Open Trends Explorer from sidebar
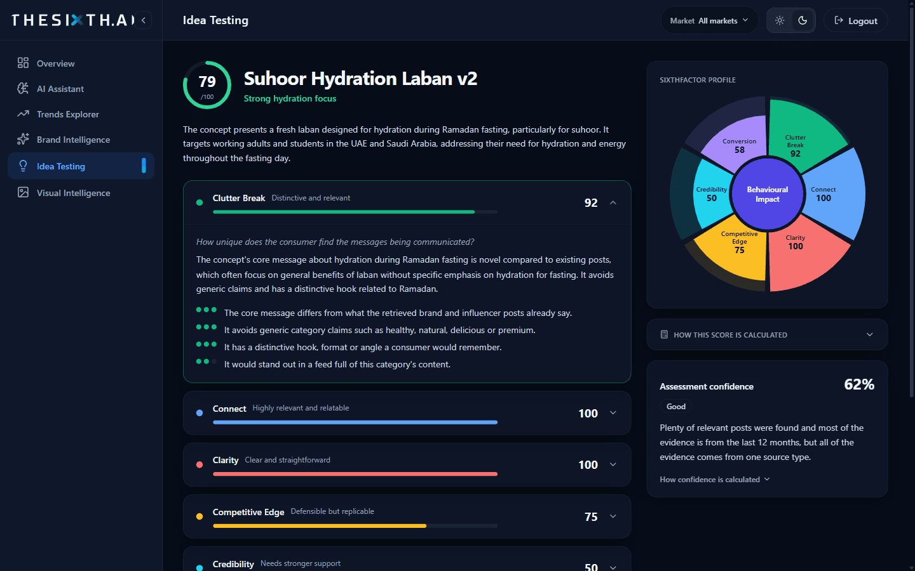This screenshot has height=571, width=915. pos(81,114)
